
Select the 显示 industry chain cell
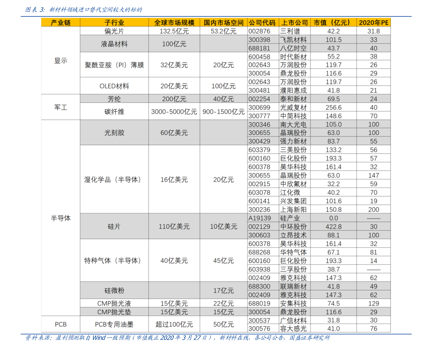(x=60, y=61)
